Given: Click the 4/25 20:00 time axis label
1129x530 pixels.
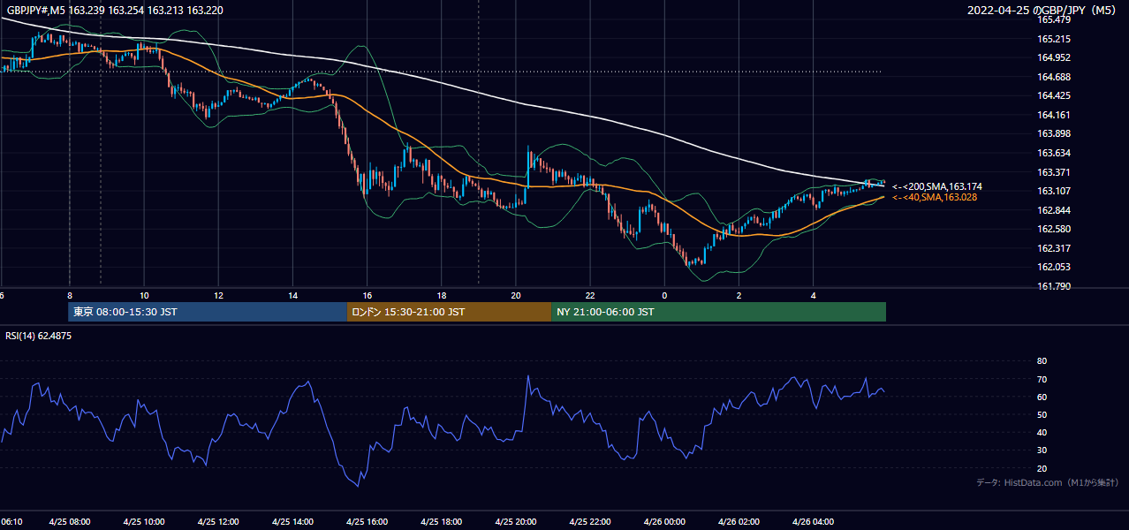Looking at the screenshot, I should click(x=516, y=521).
